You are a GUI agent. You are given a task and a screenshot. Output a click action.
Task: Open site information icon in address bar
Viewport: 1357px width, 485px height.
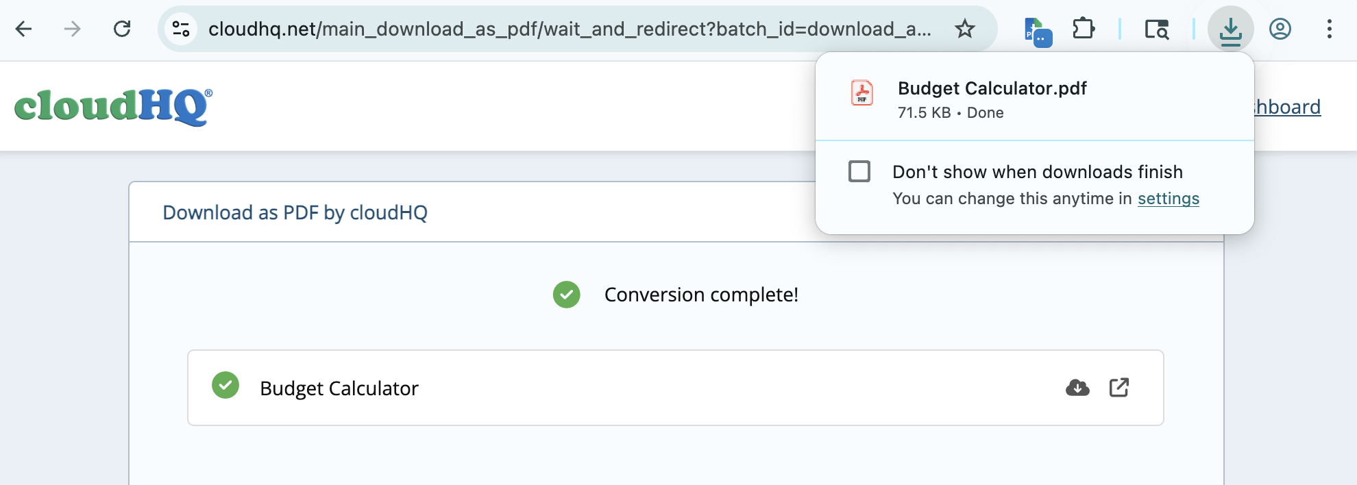(x=181, y=29)
